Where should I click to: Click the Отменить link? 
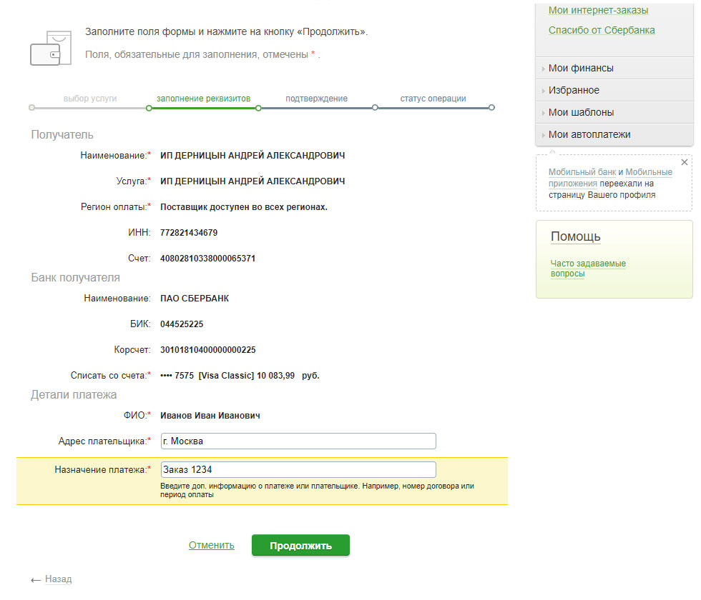(212, 545)
